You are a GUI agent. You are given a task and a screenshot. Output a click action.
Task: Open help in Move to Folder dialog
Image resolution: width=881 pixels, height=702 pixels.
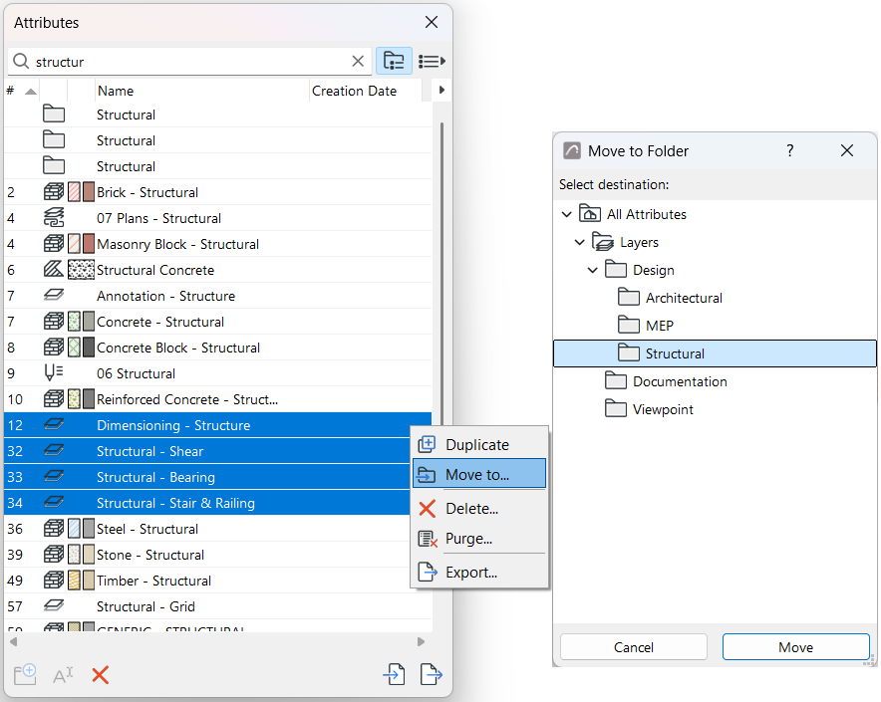point(790,150)
